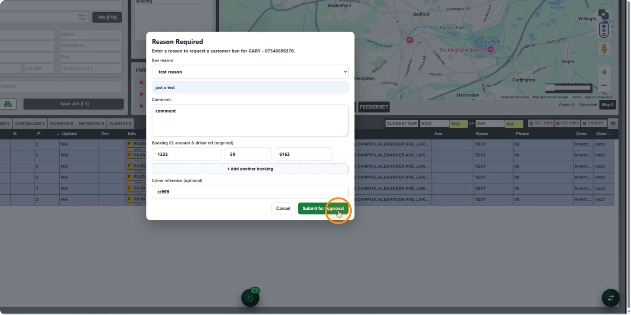Click the Booking ID field showing 1235

point(187,154)
